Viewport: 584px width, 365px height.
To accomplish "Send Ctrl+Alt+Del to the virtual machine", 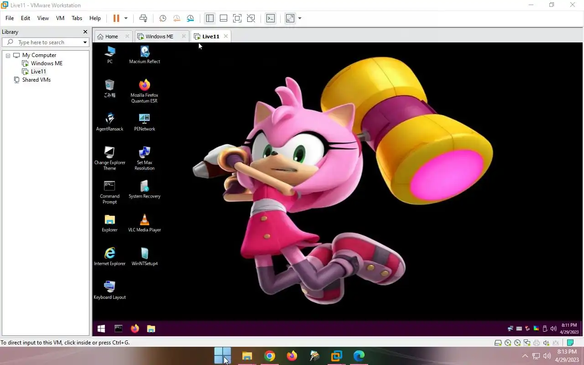I will (x=143, y=18).
